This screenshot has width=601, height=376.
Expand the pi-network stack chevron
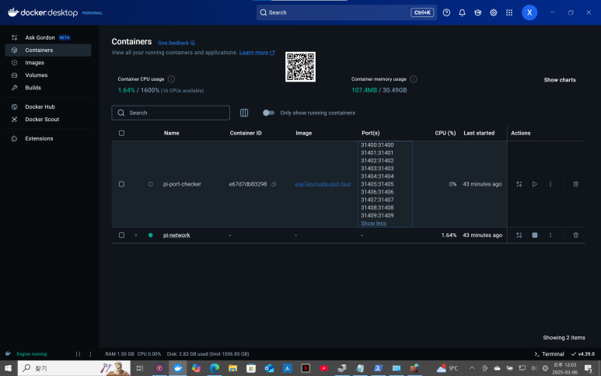point(136,235)
